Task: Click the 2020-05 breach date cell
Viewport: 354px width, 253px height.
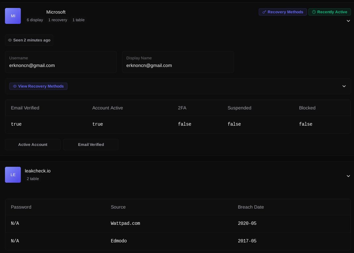Action: 247,223
